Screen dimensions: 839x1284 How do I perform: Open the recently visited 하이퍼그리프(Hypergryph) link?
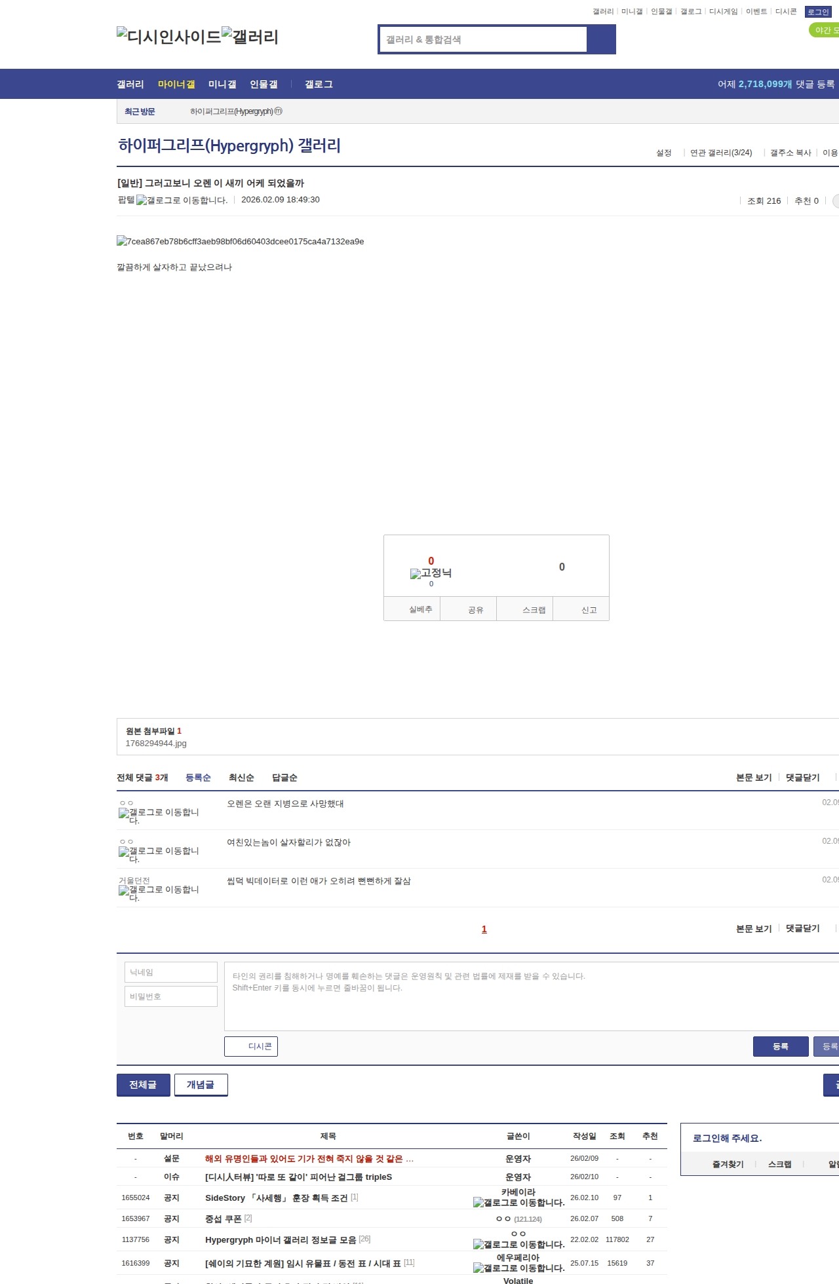pyautogui.click(x=231, y=111)
